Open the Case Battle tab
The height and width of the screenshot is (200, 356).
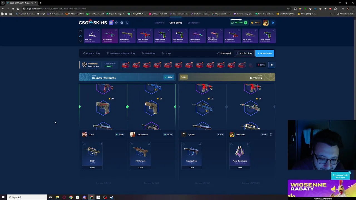176,23
